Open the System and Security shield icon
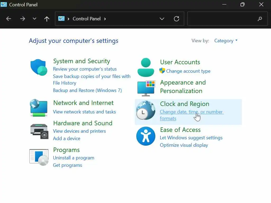Screen dimensions: 271x203 tap(39, 67)
